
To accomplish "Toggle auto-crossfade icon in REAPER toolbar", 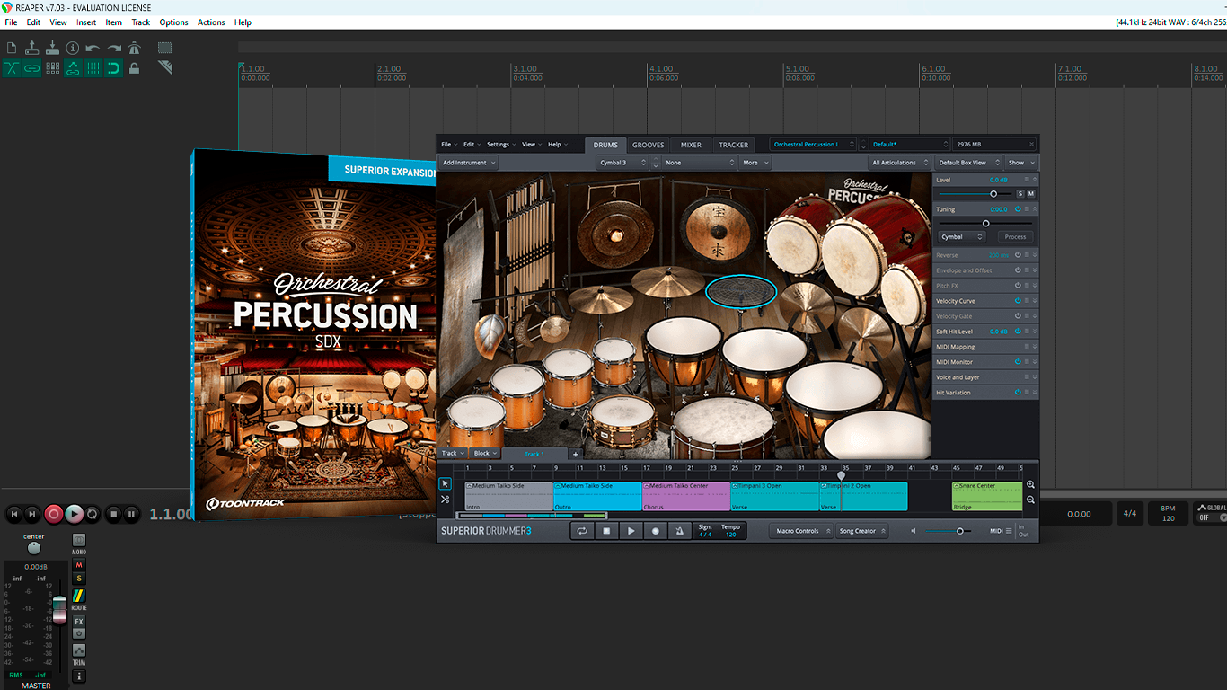I will coord(12,68).
